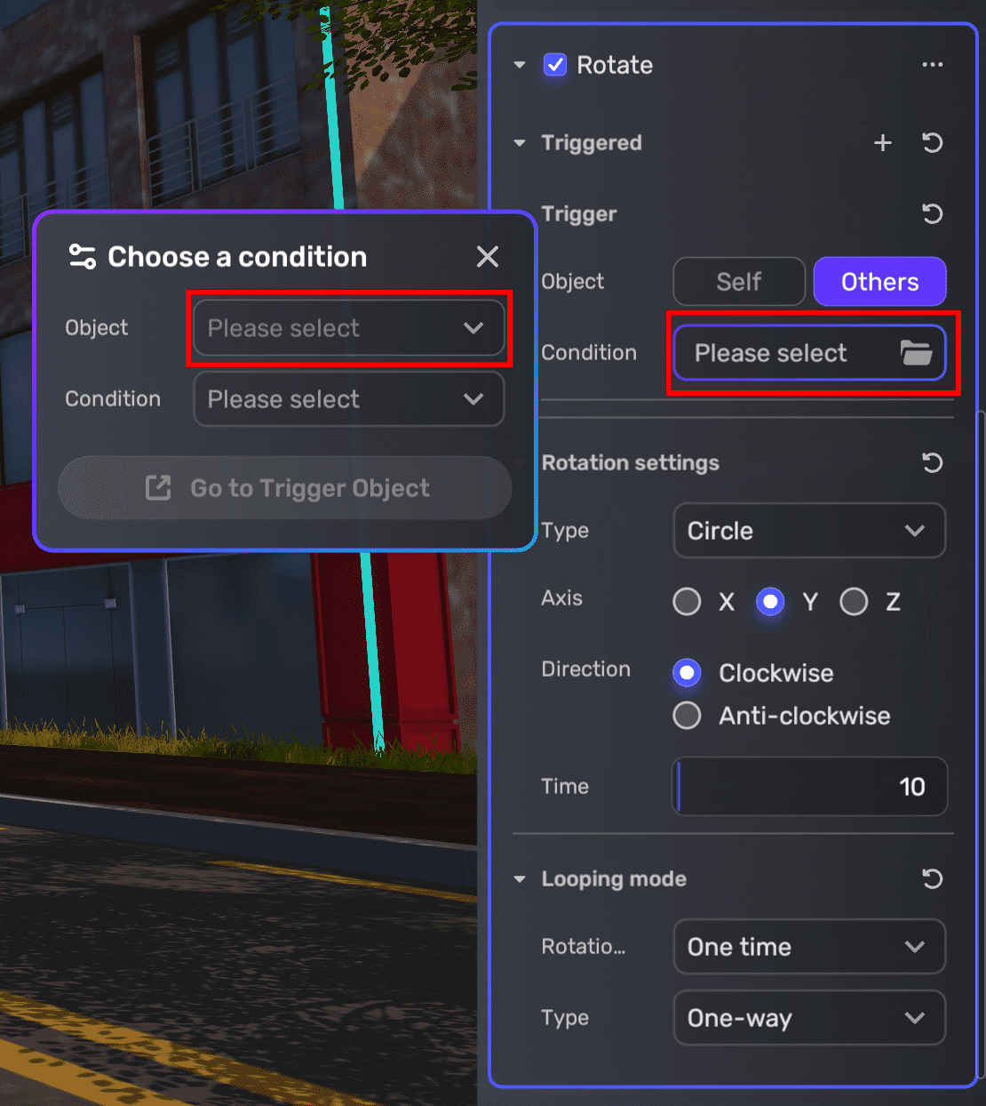986x1106 pixels.
Task: Reset the Rotation settings section
Action: tap(932, 463)
